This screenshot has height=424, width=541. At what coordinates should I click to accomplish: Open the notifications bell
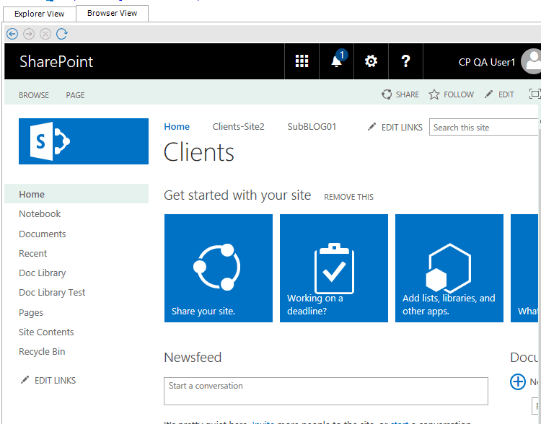[x=337, y=61]
